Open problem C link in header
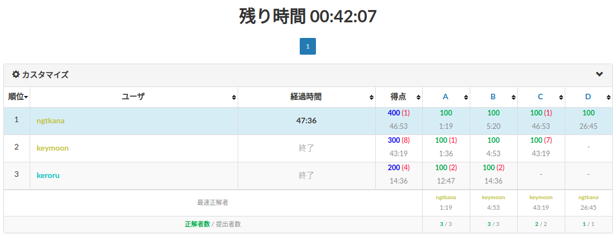The height and width of the screenshot is (236, 614). 540,97
